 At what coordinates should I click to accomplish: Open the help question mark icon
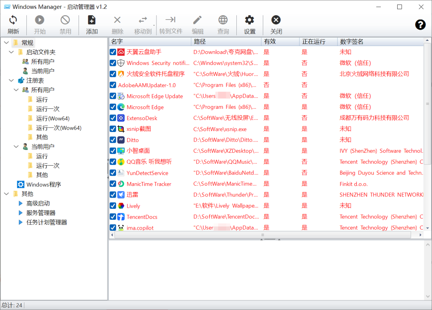coord(420,25)
